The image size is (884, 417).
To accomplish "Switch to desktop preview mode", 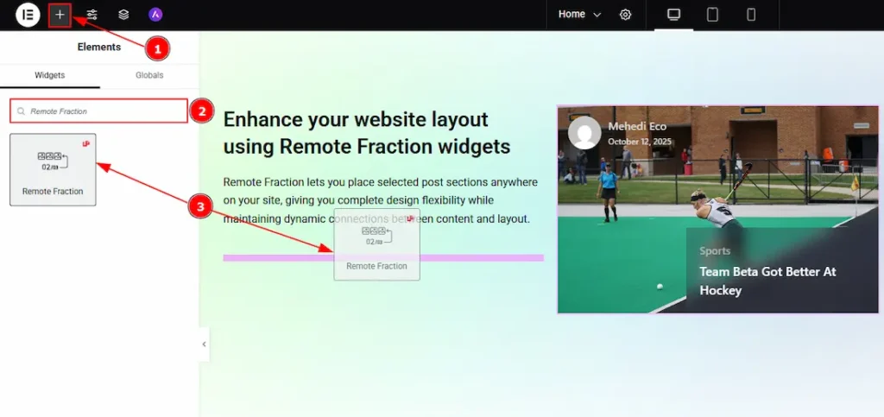I will 674,15.
